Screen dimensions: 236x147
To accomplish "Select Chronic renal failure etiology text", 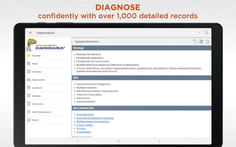I will point(139,70).
